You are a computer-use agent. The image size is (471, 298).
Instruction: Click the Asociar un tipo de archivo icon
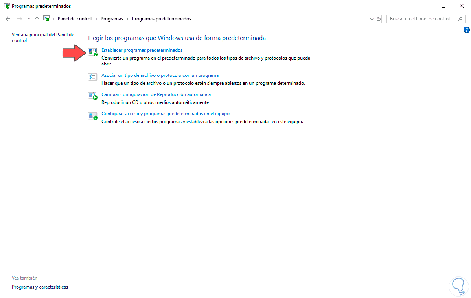[x=92, y=77]
